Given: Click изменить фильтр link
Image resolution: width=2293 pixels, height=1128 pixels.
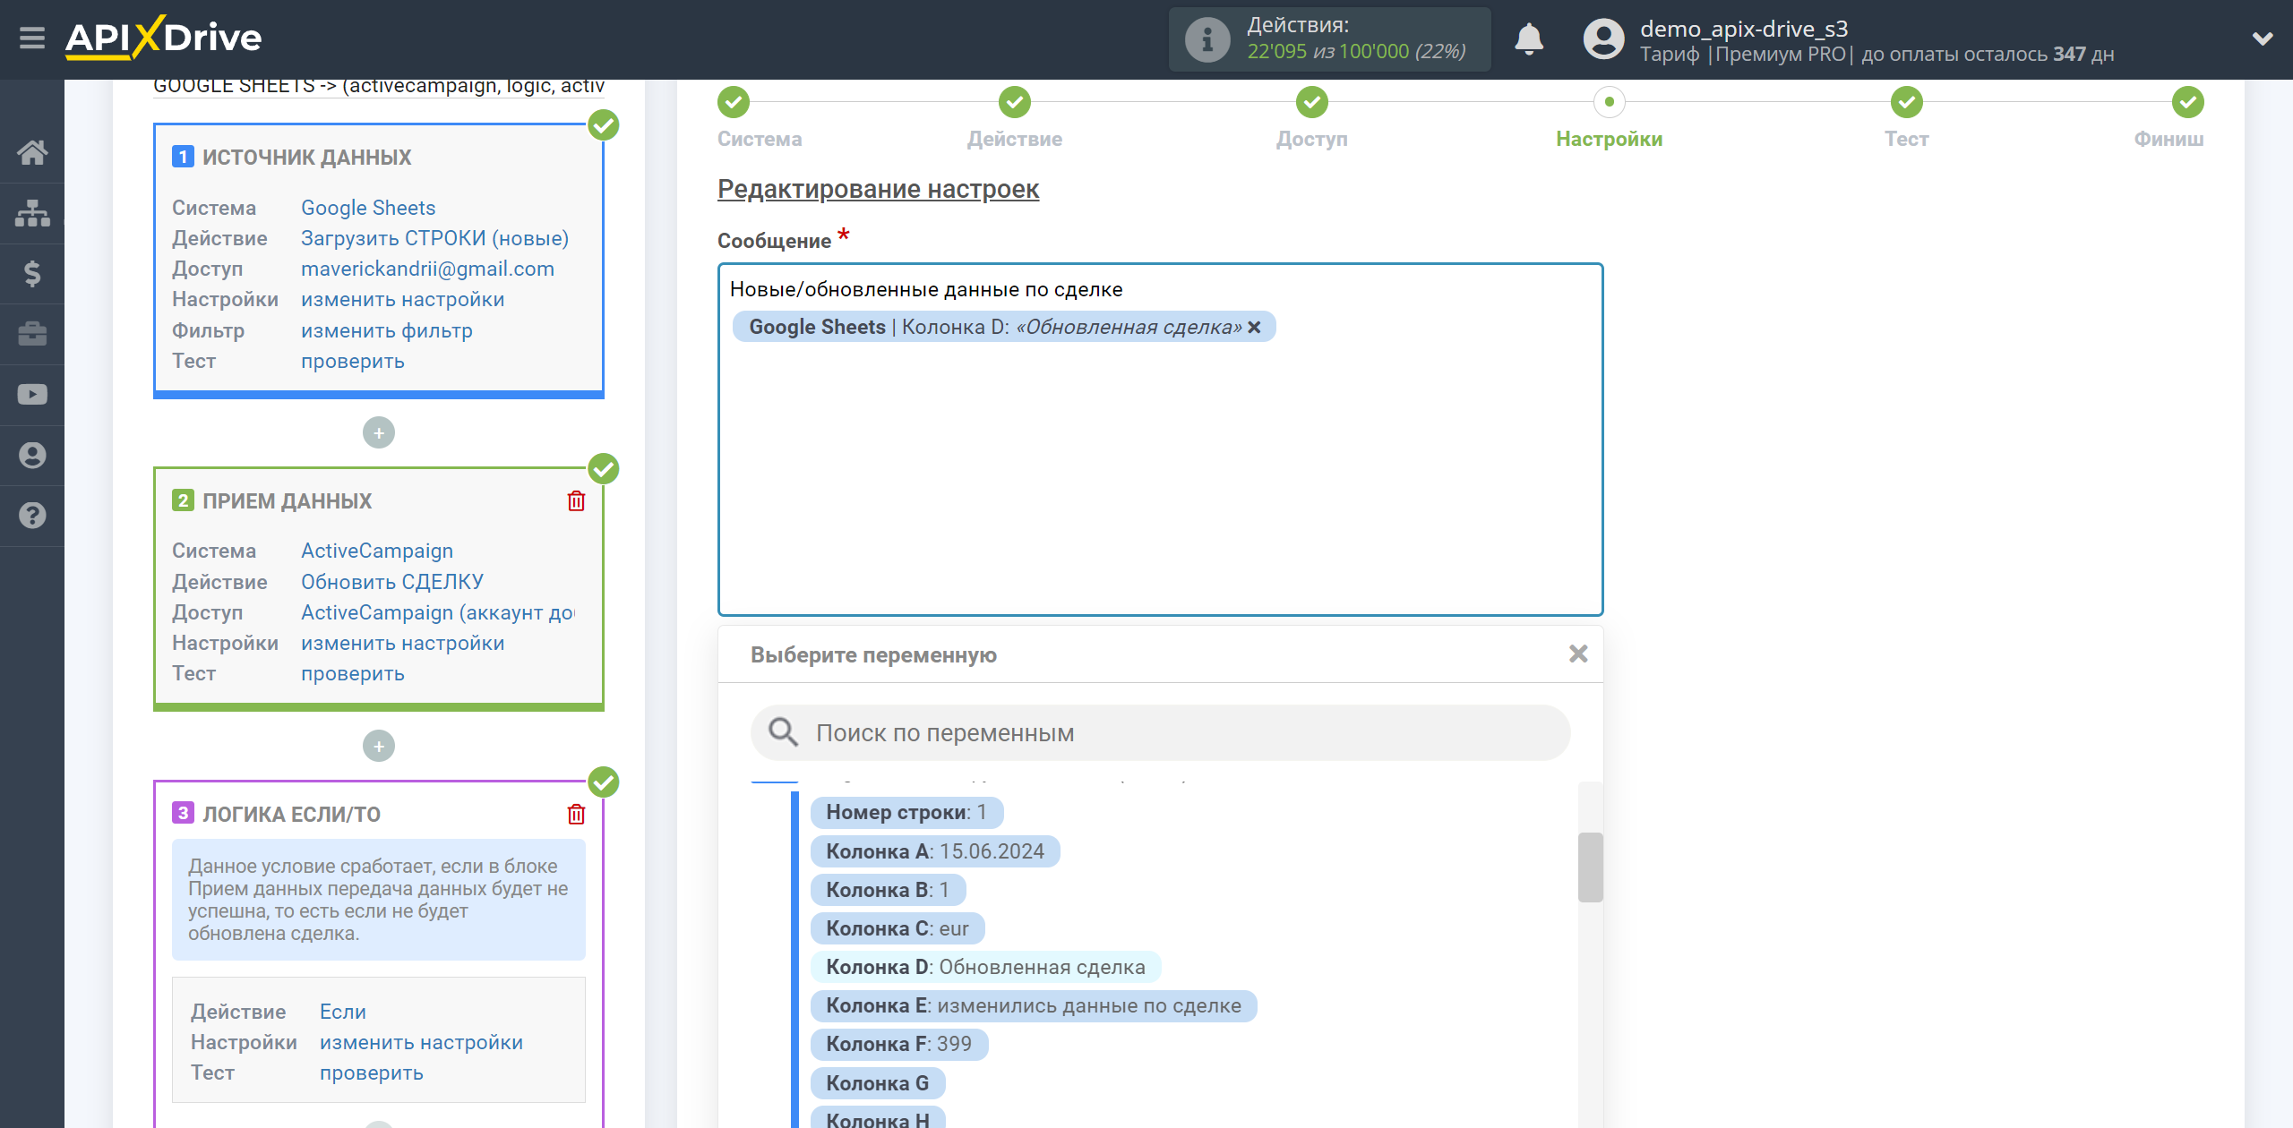Looking at the screenshot, I should click(386, 330).
